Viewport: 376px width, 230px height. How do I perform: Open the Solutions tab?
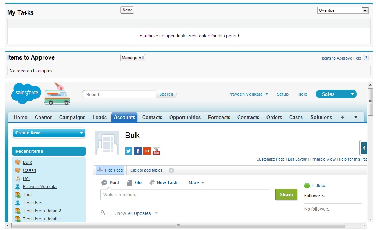[x=321, y=117]
